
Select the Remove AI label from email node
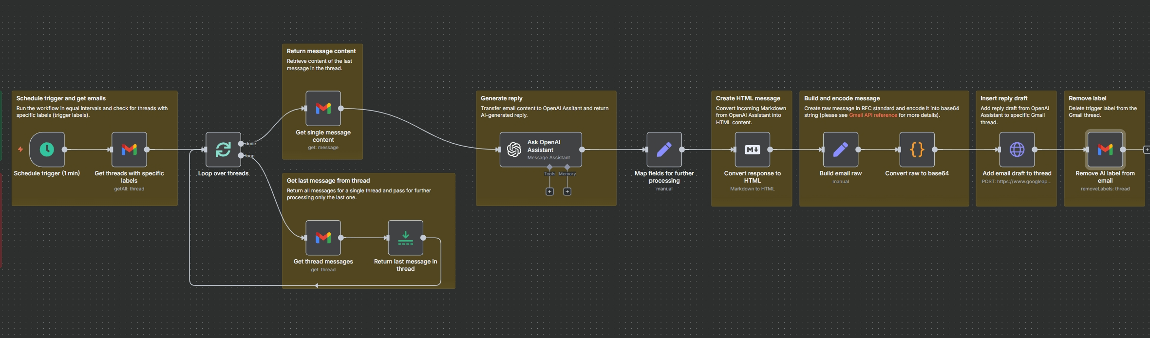pos(1105,150)
